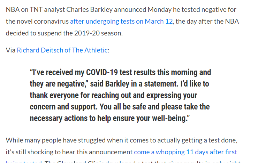Click the word 'Via' before the Athletic link
This screenshot has height=163, width=258.
(x=10, y=50)
